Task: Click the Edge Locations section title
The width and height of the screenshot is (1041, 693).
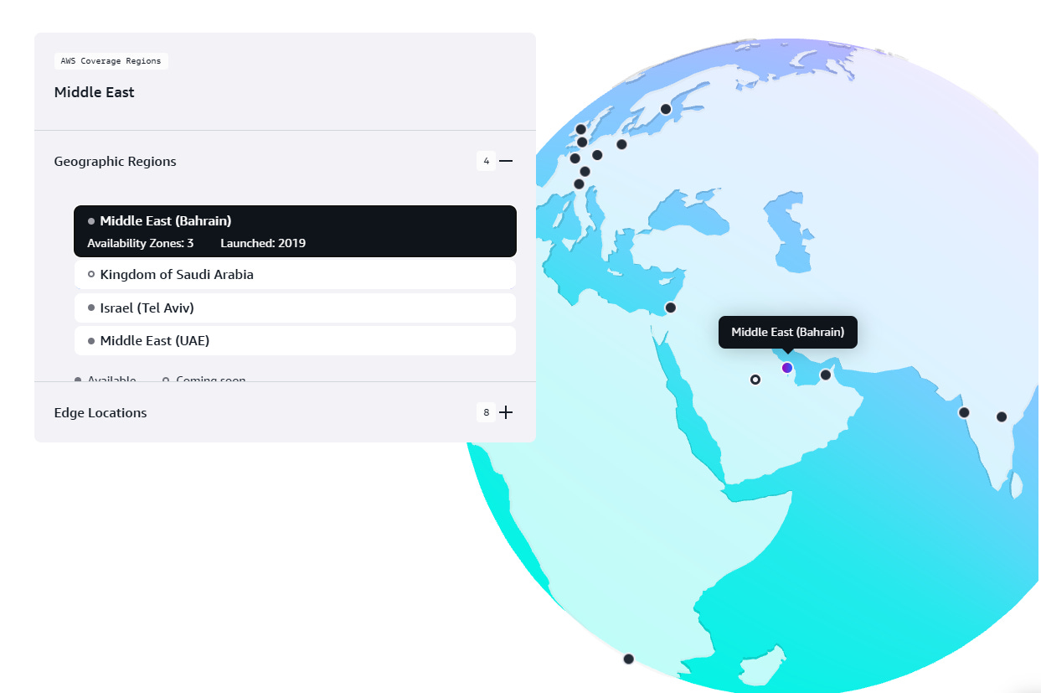Action: coord(100,412)
